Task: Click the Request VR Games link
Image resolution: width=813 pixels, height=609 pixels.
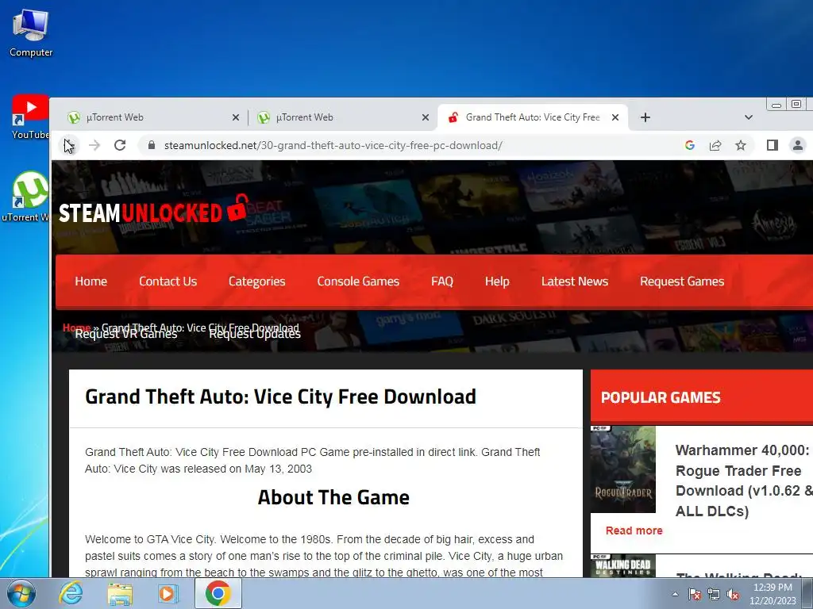Action: point(126,334)
